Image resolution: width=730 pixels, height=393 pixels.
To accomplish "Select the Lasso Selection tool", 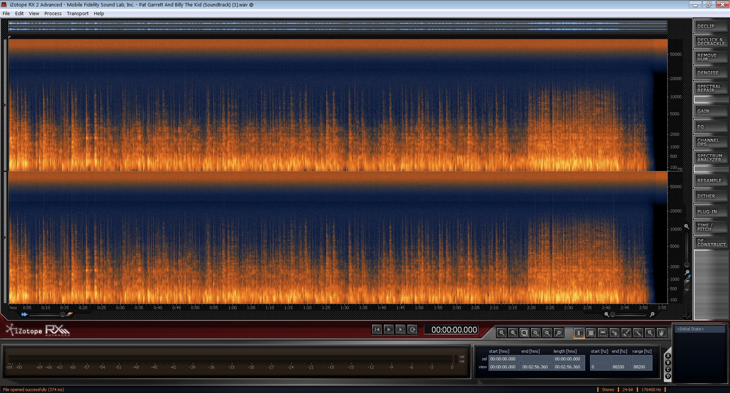I will pyautogui.click(x=614, y=333).
